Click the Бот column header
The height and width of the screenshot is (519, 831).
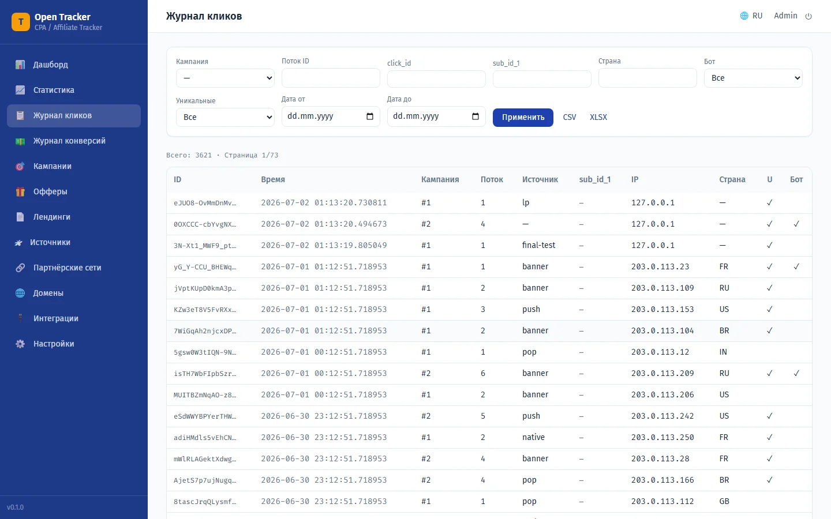click(796, 180)
